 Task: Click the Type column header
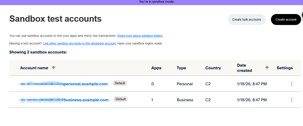tap(181, 68)
